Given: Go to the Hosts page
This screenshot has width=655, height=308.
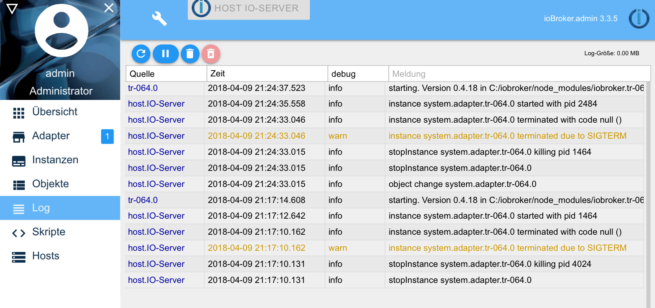Looking at the screenshot, I should click(60, 256).
